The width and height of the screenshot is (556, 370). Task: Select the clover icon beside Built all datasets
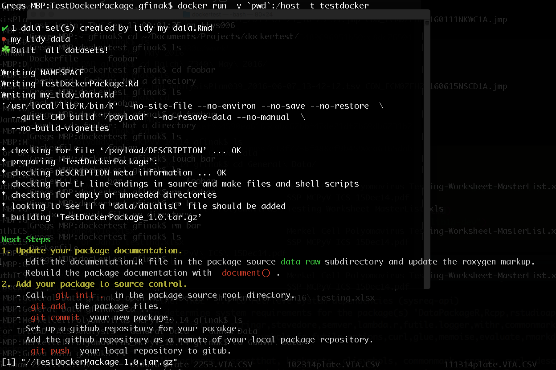coord(6,50)
